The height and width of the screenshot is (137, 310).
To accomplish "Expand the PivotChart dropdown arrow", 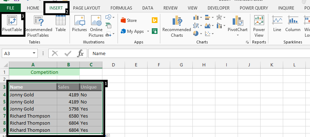I will pyautogui.click(x=238, y=35).
